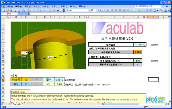This screenshot has height=109, width=172.
Task: Expand the Undo history arrow
Action: pyautogui.click(x=37, y=10)
